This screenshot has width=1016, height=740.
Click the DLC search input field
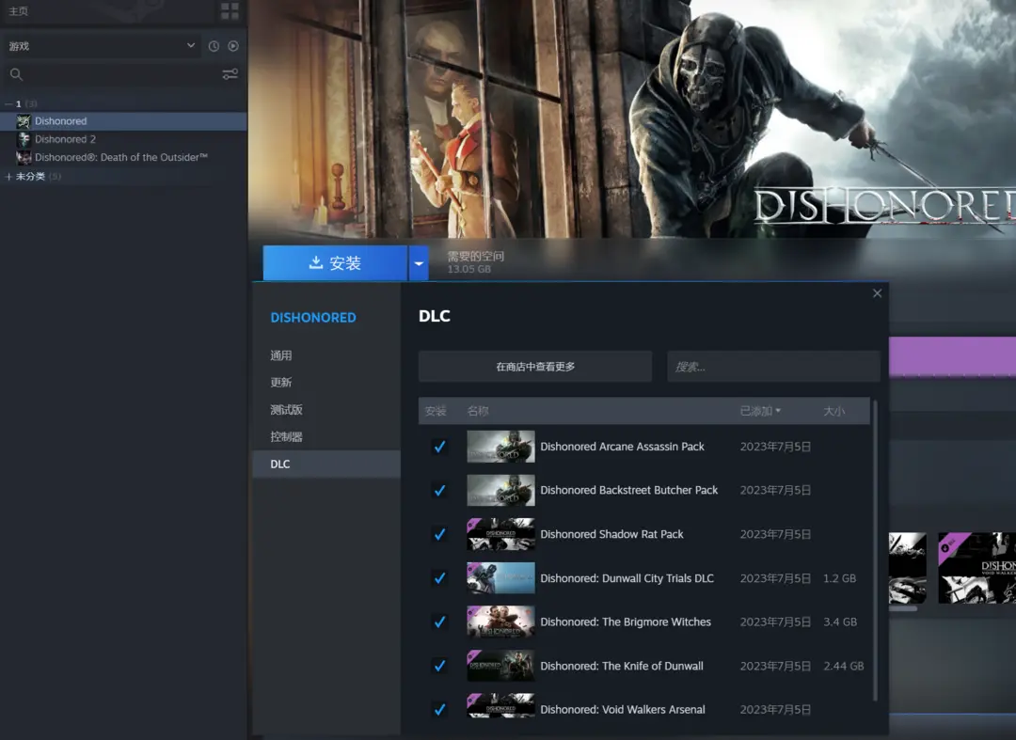(x=773, y=367)
